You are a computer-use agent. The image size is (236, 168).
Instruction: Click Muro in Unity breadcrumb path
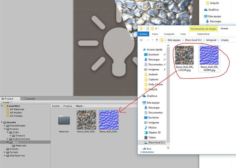point(79,106)
